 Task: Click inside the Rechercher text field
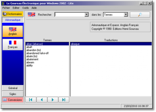[70, 15]
